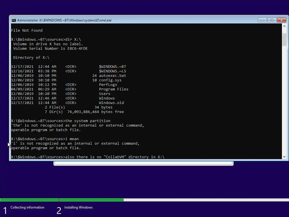Click the "2 File(s) 34 bytes" line
The image size is (289, 217).
[x=78, y=107]
